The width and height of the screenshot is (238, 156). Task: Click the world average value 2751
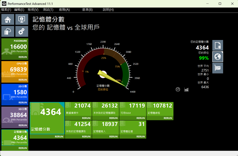pos(205,70)
